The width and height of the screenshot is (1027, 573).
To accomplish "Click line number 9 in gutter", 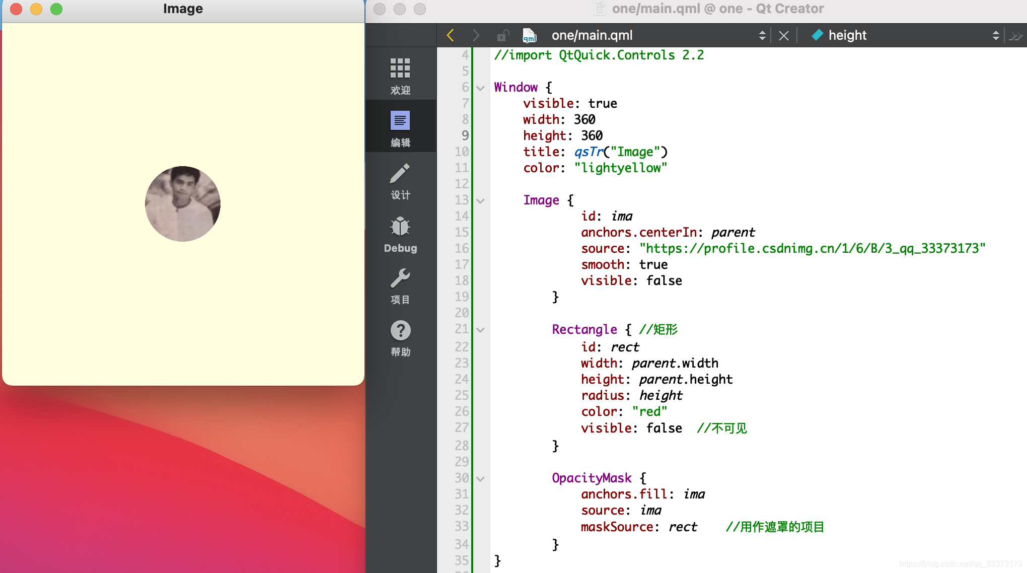I will pyautogui.click(x=465, y=135).
